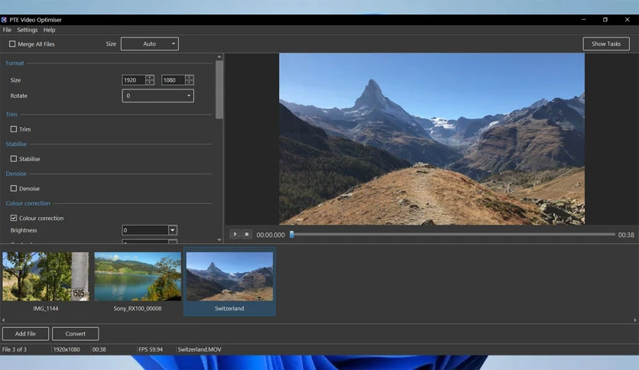The width and height of the screenshot is (639, 370).
Task: Turn on the Denoise checkbox
Action: tap(14, 189)
